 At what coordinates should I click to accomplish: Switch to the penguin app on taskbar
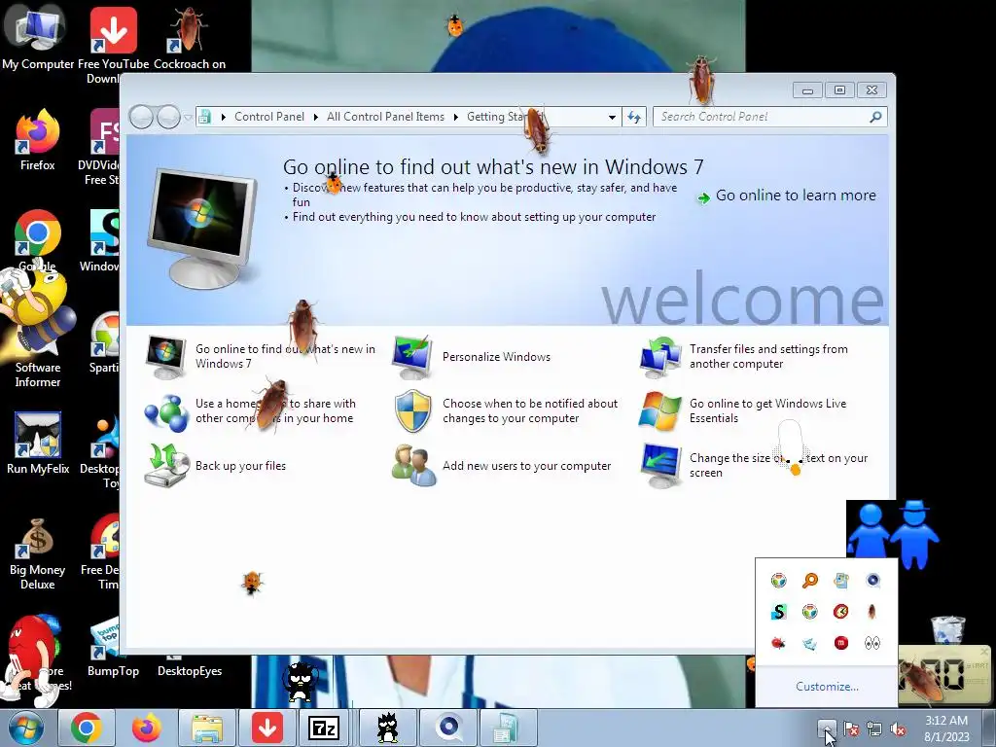(387, 728)
